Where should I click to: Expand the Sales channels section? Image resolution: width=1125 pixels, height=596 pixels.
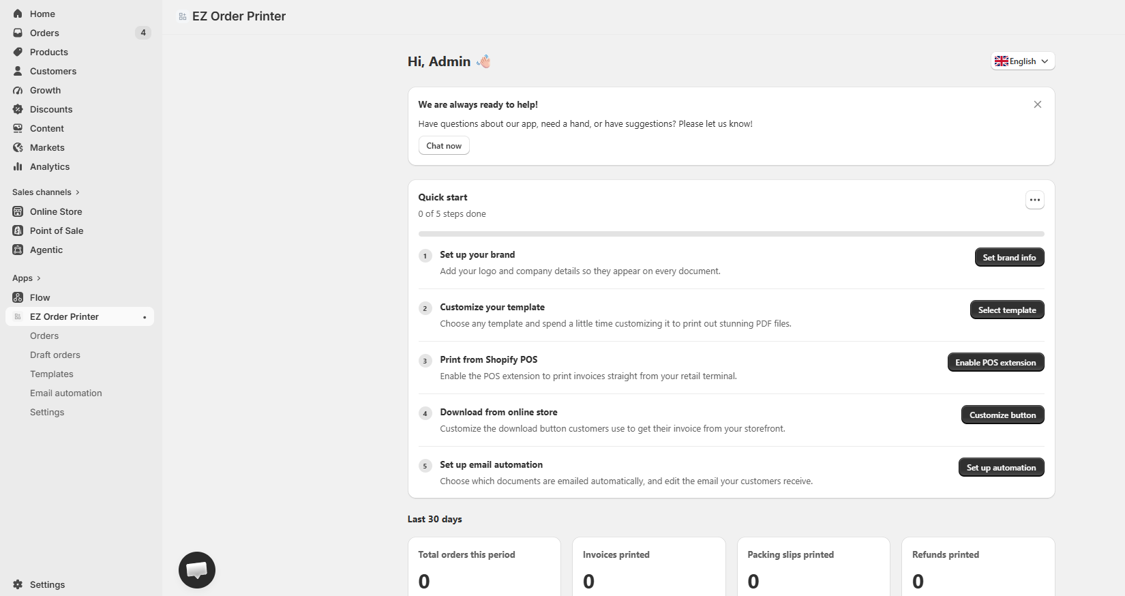tap(46, 192)
